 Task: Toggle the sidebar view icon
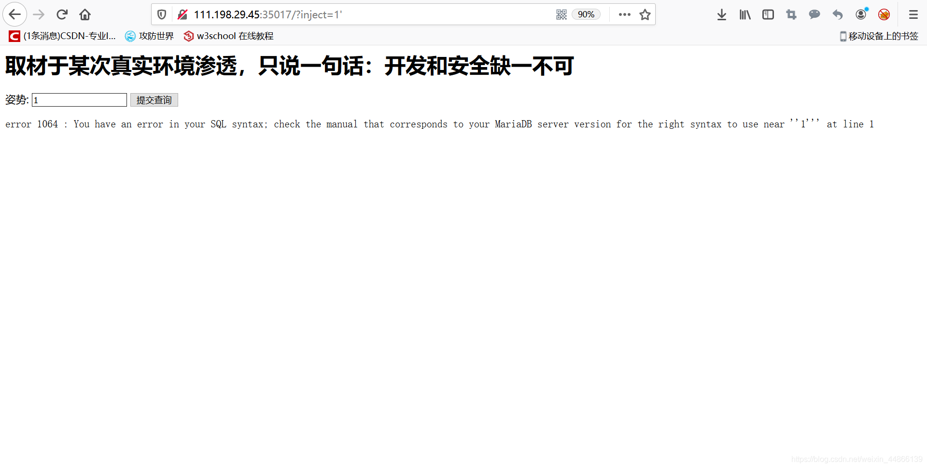[x=768, y=14]
